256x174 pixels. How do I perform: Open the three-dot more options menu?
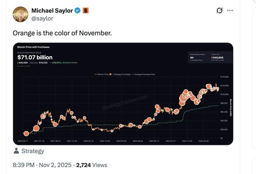coord(230,11)
